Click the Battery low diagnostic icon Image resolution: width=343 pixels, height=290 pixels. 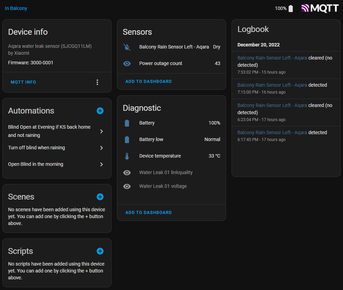click(x=127, y=140)
